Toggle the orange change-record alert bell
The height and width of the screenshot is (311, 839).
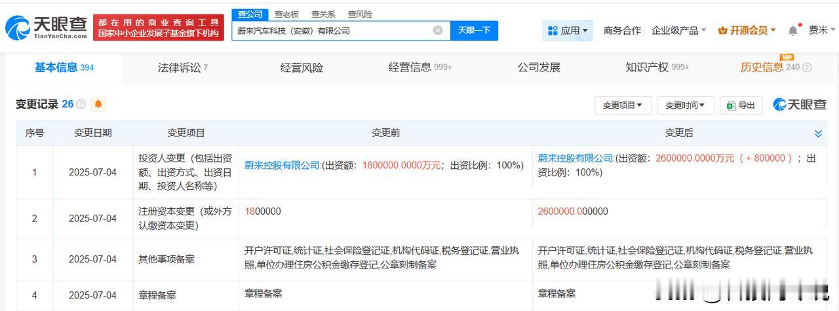click(98, 104)
